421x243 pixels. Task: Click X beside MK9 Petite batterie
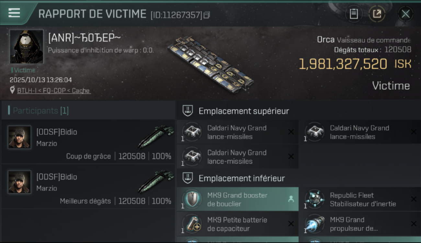tap(291, 224)
